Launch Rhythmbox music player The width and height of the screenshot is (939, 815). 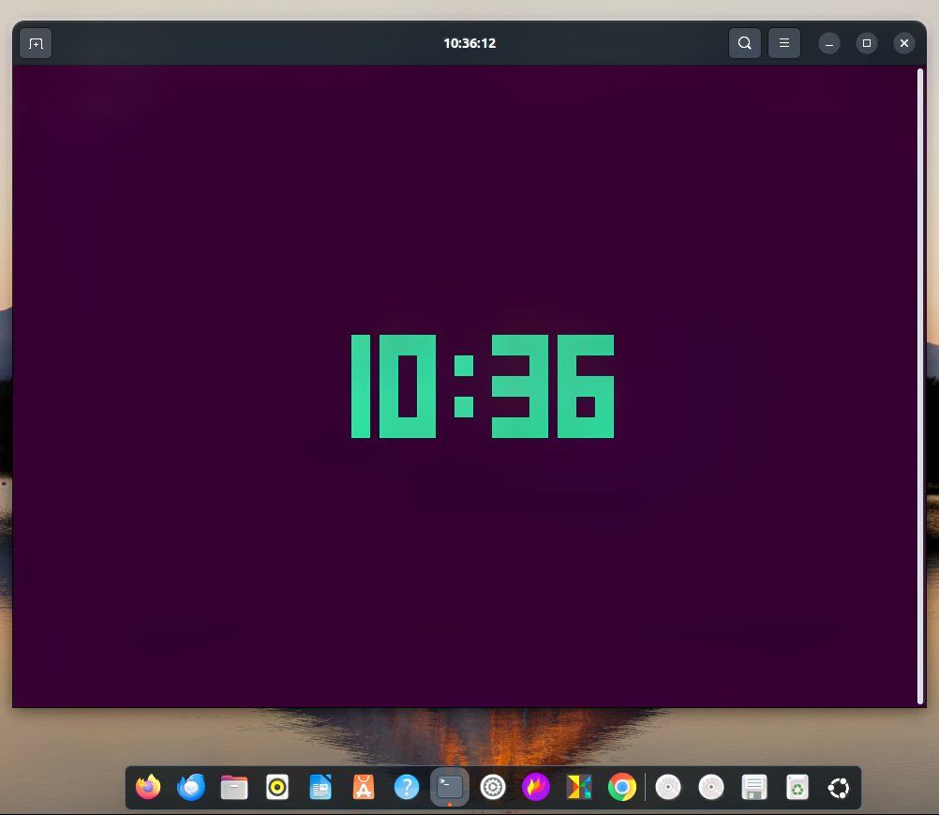[x=277, y=788]
